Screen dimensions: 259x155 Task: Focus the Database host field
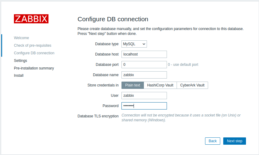(144, 54)
